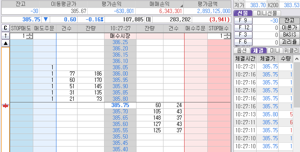The width and height of the screenshot is (300, 152).
Task: Click the 괴리율 button
Action: [289, 42]
